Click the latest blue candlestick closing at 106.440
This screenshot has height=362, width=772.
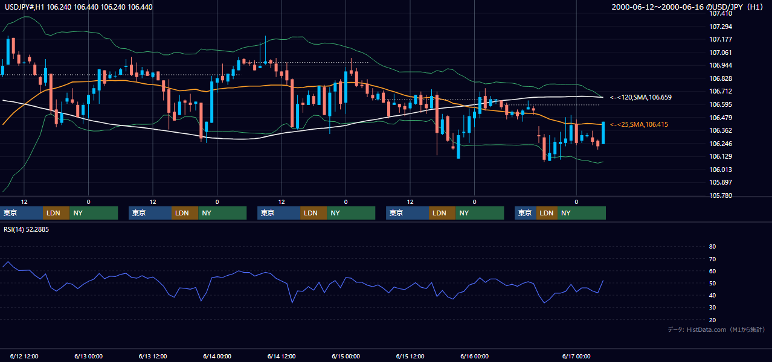[603, 133]
